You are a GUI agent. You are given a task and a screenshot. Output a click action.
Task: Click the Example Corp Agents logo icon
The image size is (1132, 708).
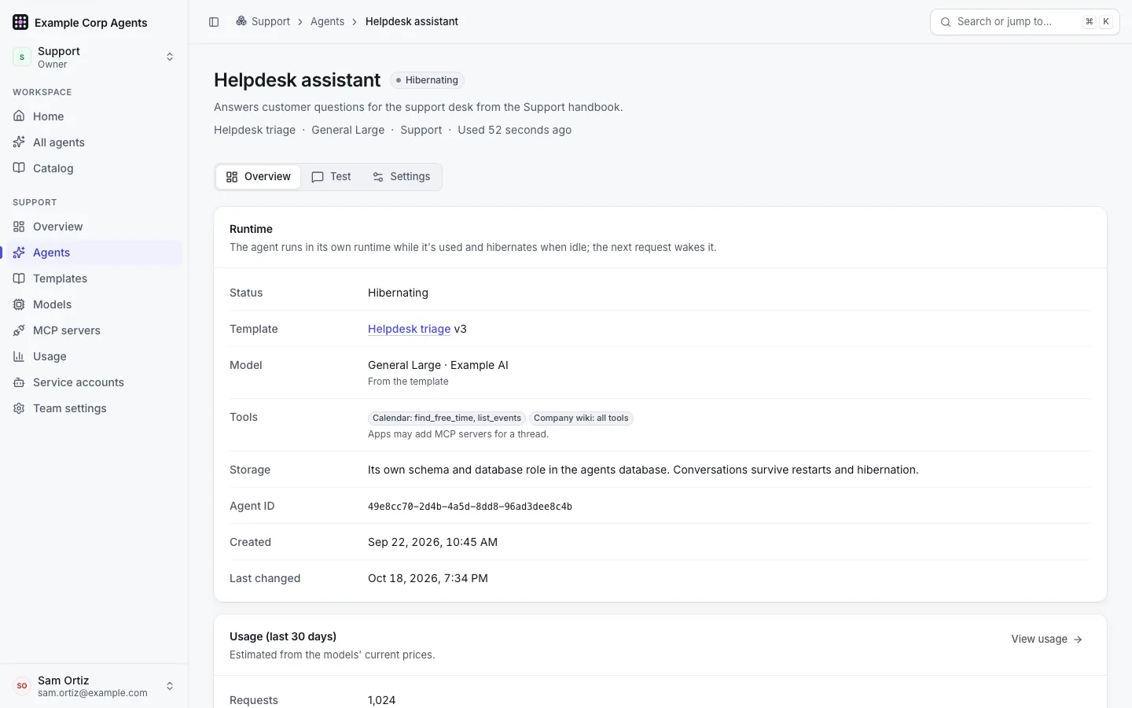pos(20,22)
